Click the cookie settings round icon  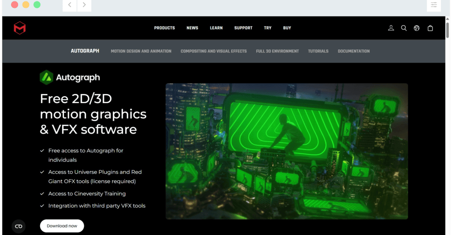coord(19,226)
